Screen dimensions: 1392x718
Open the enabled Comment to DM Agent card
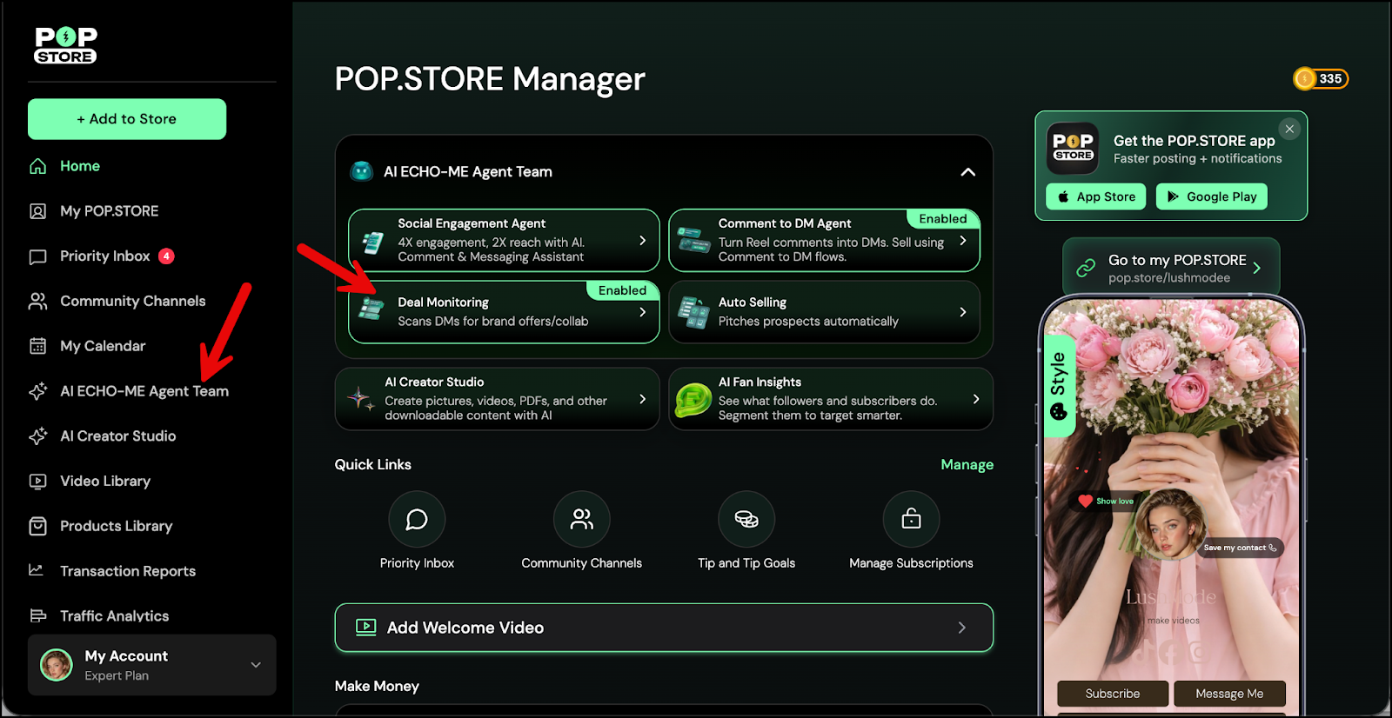(824, 241)
